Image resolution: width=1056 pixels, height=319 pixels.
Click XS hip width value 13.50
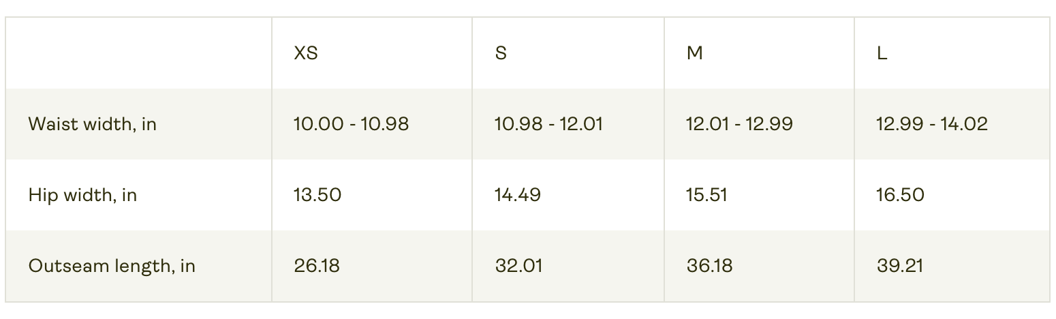pos(317,195)
